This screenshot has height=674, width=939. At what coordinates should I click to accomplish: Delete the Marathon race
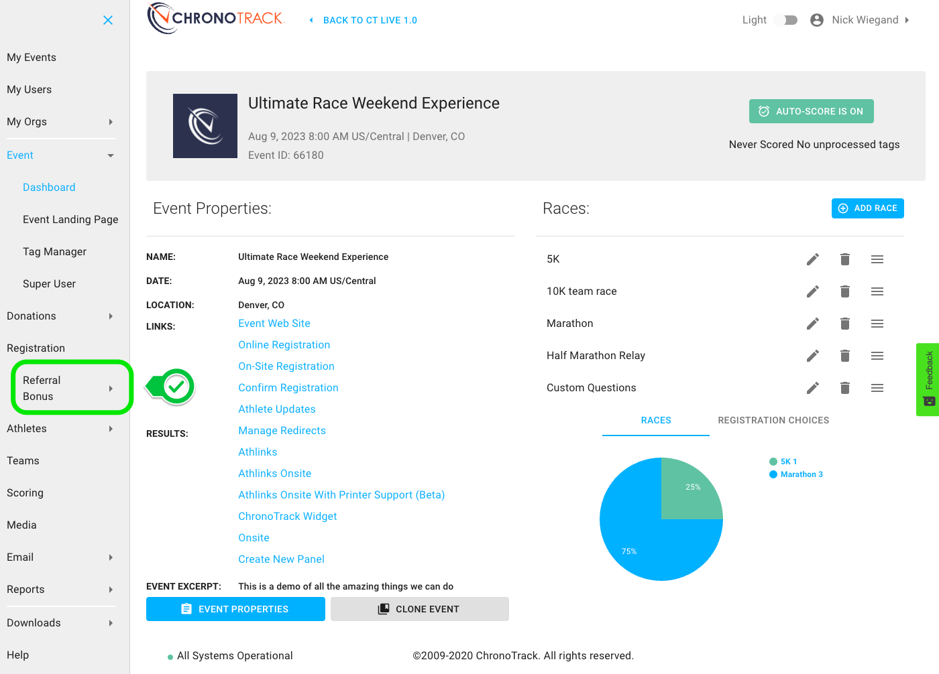[845, 324]
